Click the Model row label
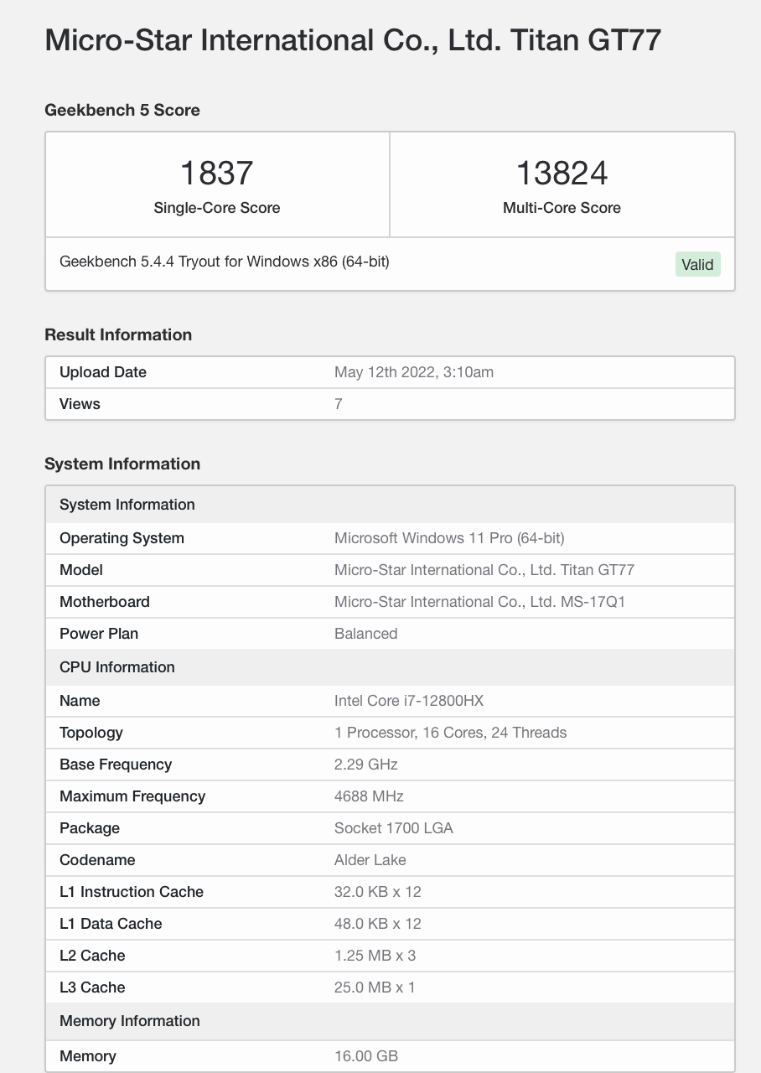 pyautogui.click(x=81, y=570)
